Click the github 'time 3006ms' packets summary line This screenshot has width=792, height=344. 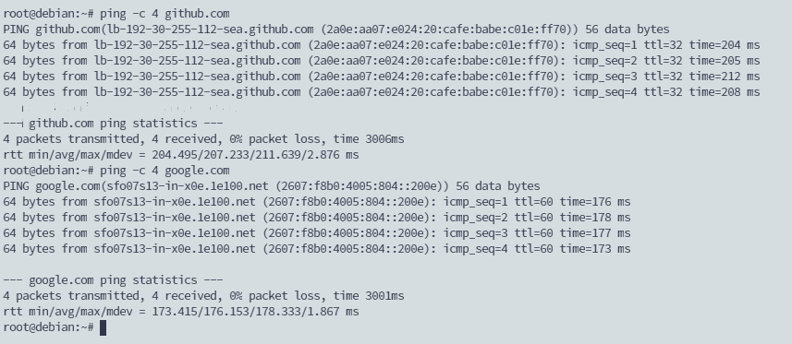[x=203, y=138]
